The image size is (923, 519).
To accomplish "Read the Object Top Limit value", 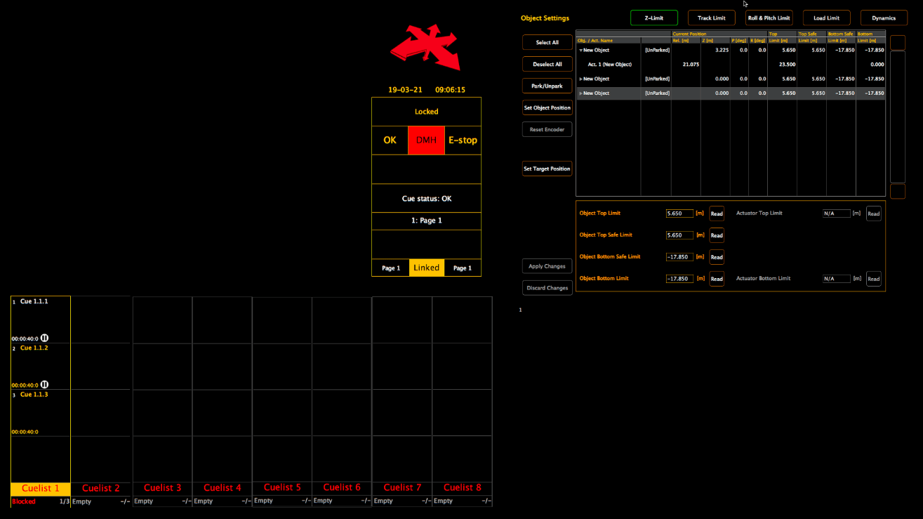I will [x=716, y=213].
